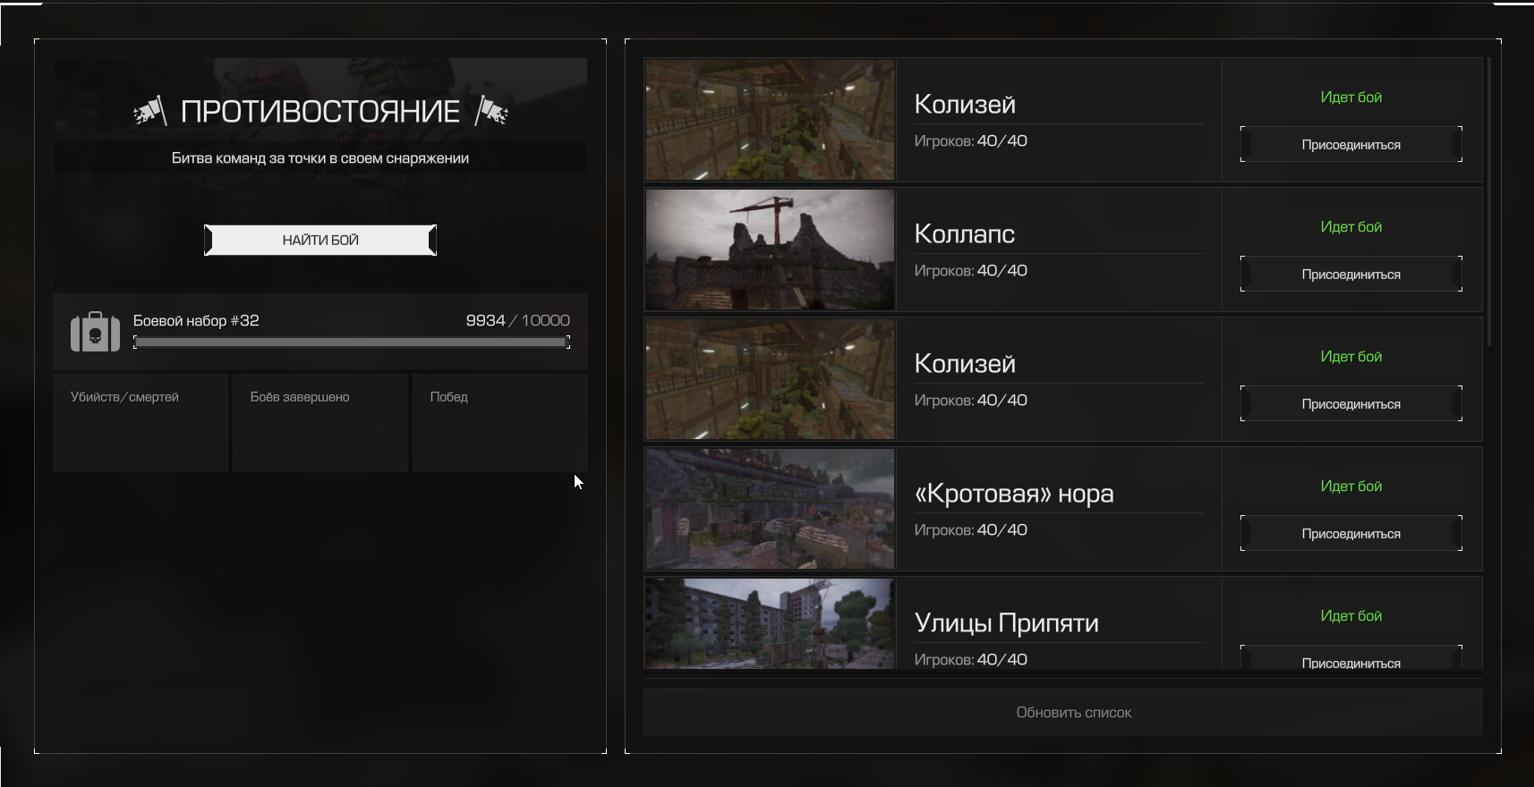
Task: Join the Колизей match listed above Коллапс
Action: click(1351, 144)
